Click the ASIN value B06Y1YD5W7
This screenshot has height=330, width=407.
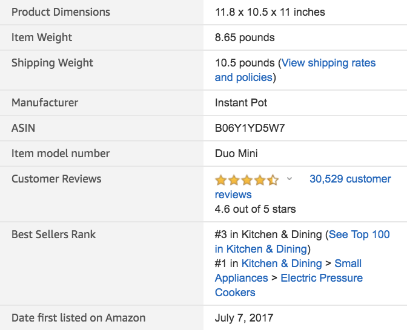250,128
